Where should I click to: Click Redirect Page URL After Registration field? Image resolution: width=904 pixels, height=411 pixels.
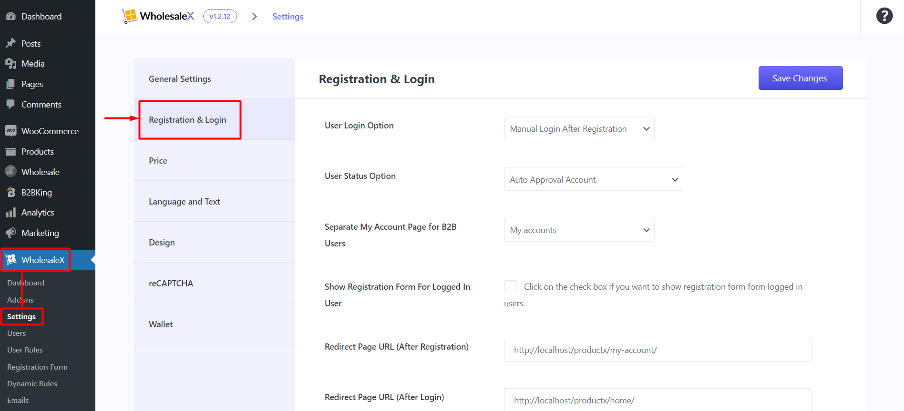point(658,350)
